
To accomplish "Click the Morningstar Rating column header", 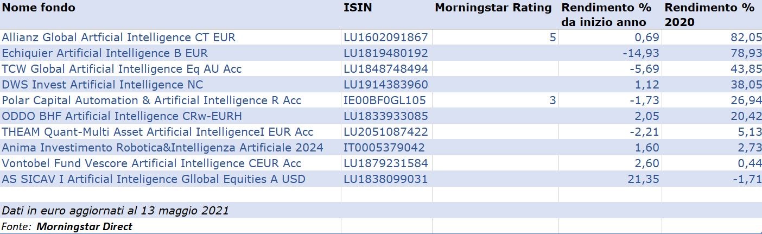I will point(493,8).
